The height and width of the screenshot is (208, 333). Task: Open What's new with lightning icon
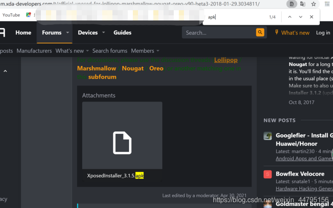292,32
